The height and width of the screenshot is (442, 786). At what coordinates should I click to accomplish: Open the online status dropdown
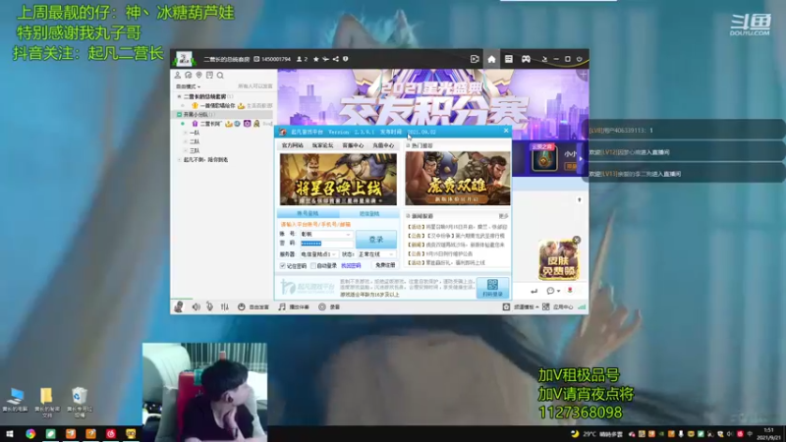click(x=376, y=254)
